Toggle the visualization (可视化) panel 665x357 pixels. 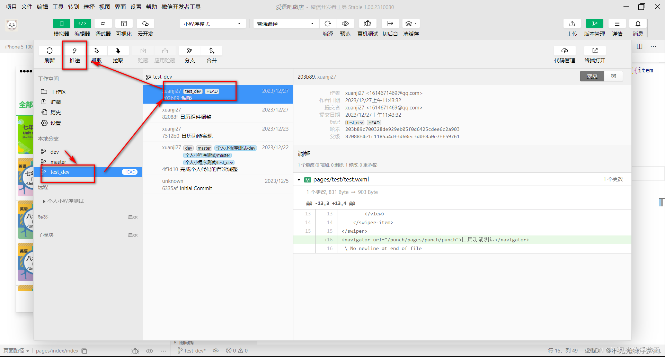pyautogui.click(x=124, y=24)
